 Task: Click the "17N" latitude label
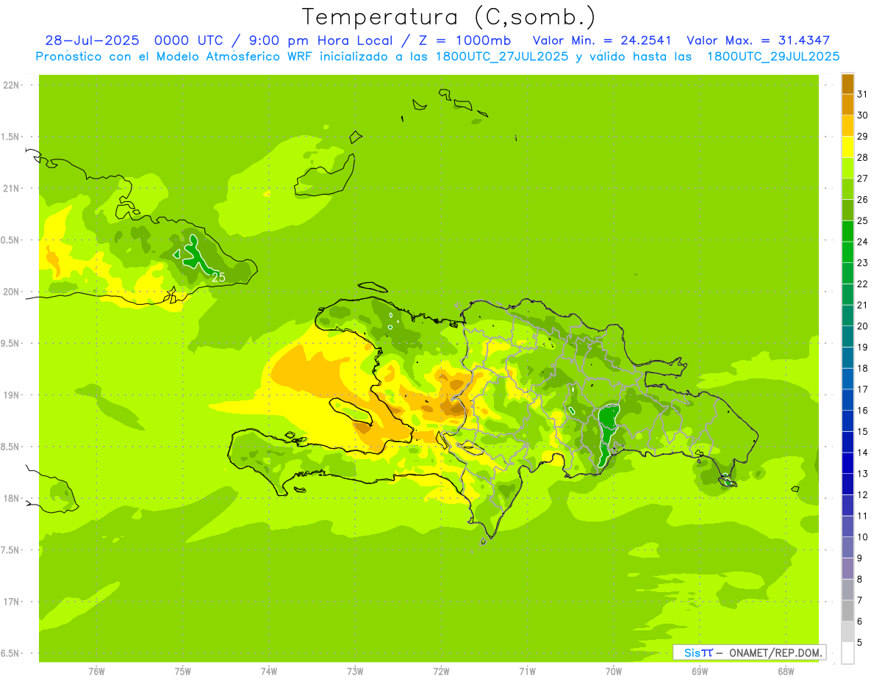point(11,602)
